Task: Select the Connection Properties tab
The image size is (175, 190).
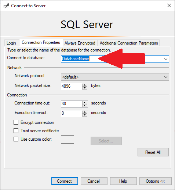Action: click(41, 42)
